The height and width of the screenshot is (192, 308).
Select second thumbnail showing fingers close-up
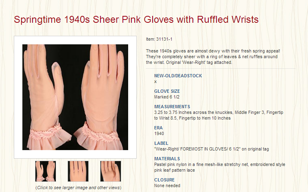(78, 171)
